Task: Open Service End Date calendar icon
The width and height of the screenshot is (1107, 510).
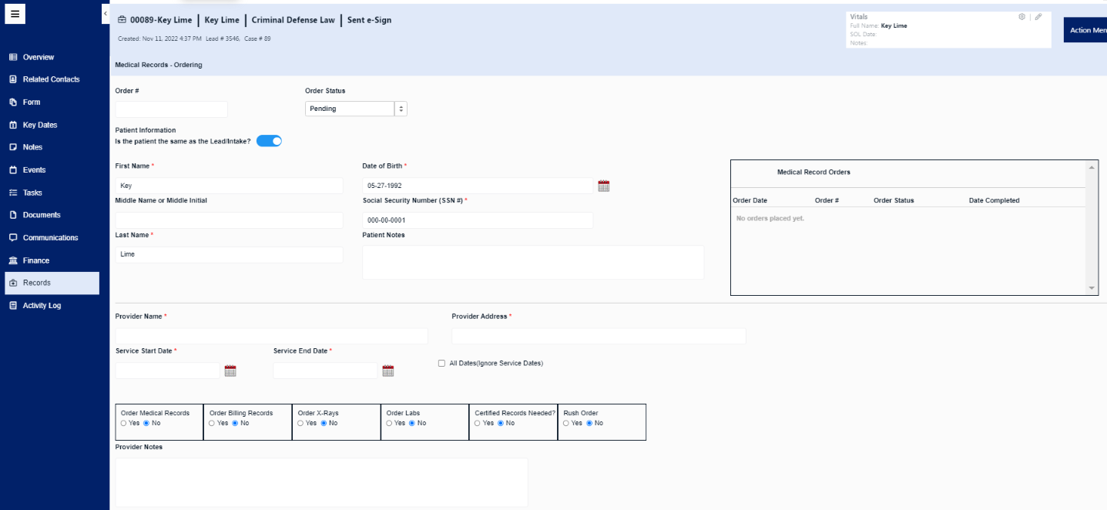Action: click(388, 371)
